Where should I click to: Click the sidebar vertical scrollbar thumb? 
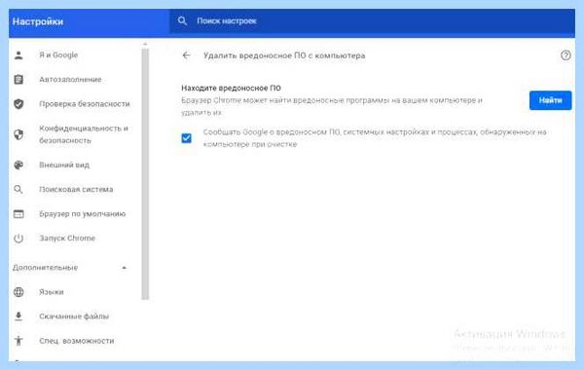point(145,173)
